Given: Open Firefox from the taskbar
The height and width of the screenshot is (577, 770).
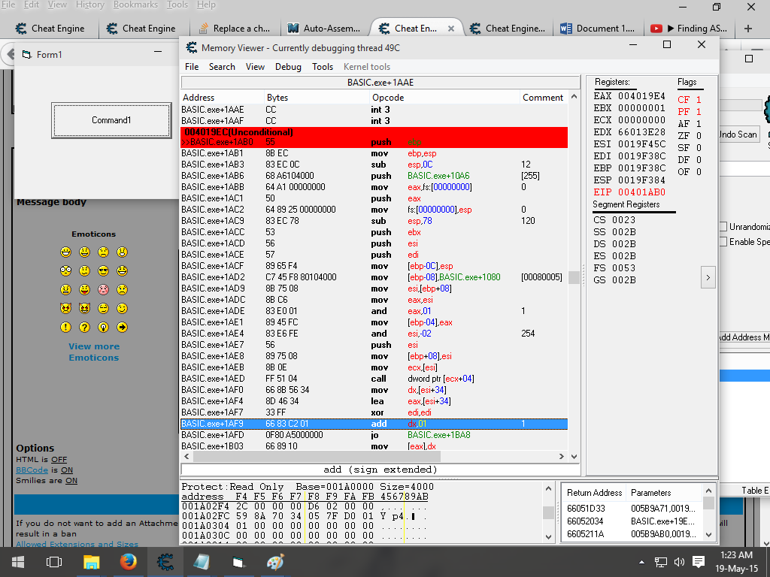Looking at the screenshot, I should [128, 561].
